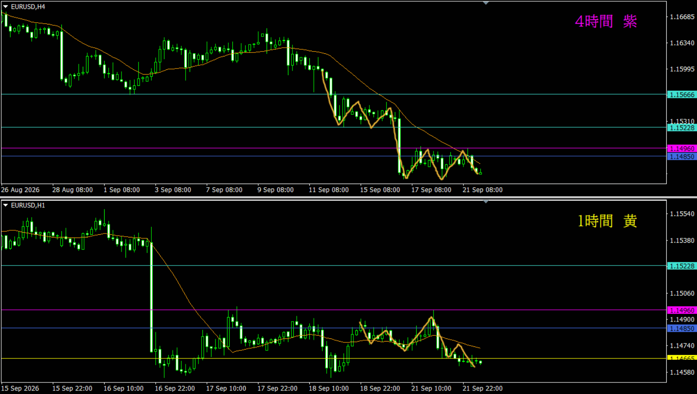Click the 1.16685 value on H4 price scale
Image resolution: width=697 pixels, height=394 pixels.
682,17
